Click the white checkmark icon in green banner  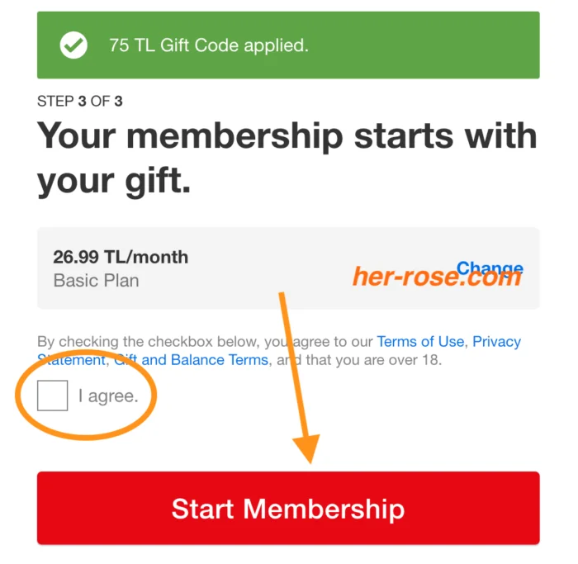pyautogui.click(x=73, y=45)
